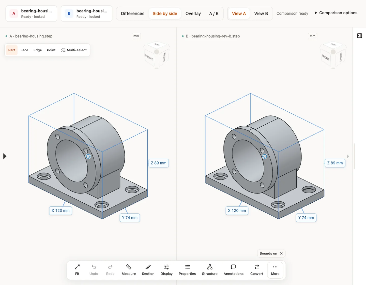This screenshot has width=366, height=285.
Task: Toggle the right side panel icon
Action: pyautogui.click(x=359, y=36)
